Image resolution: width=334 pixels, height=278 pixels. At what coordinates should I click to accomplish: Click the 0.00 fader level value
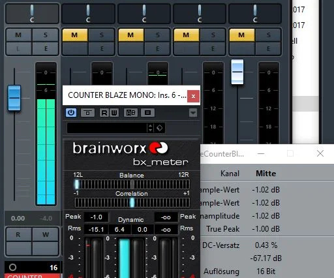pyautogui.click(x=18, y=218)
